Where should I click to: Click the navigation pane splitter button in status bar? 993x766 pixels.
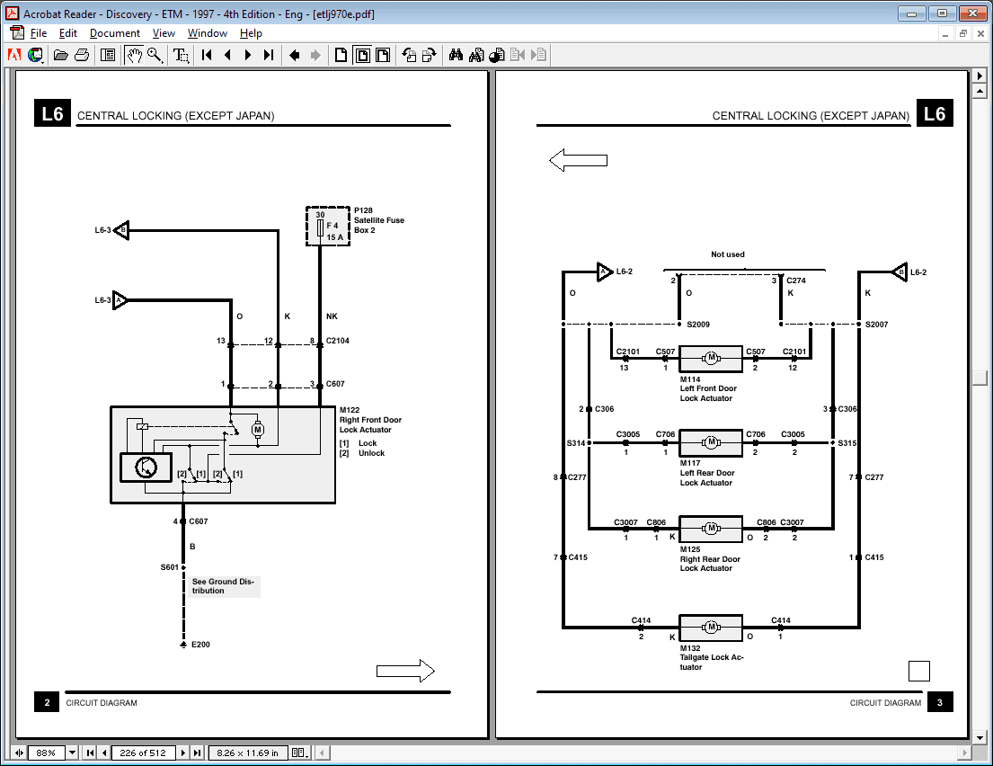pyautogui.click(x=19, y=753)
